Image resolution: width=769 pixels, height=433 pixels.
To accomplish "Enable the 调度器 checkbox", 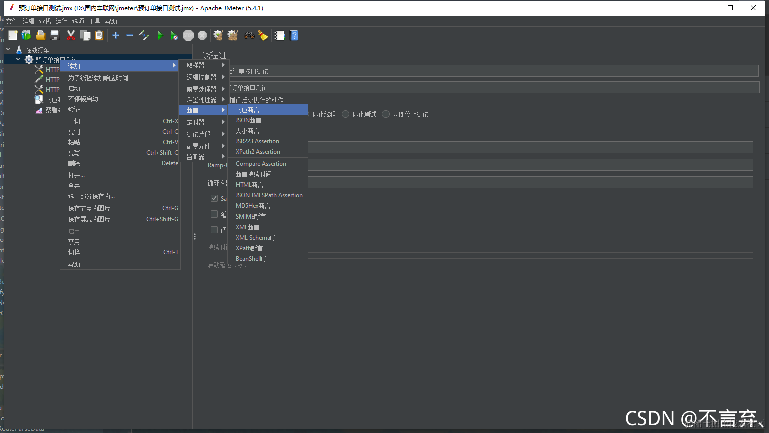I will [x=214, y=230].
